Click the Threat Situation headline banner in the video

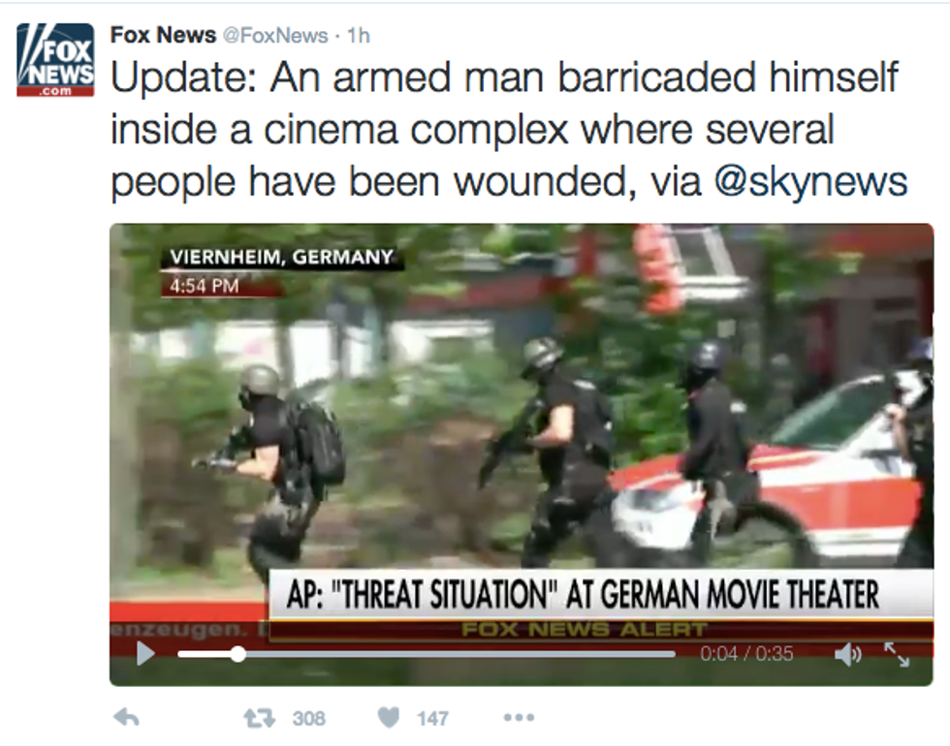[600, 595]
